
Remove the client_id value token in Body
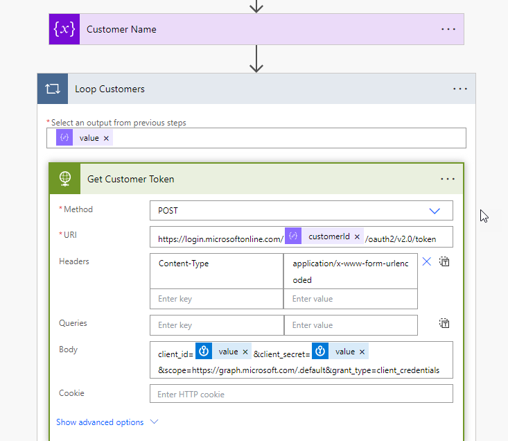click(245, 352)
